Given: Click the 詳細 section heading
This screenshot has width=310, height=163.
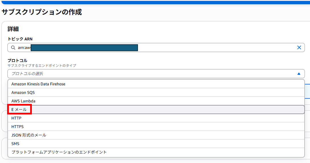Looking at the screenshot, I should (13, 29).
